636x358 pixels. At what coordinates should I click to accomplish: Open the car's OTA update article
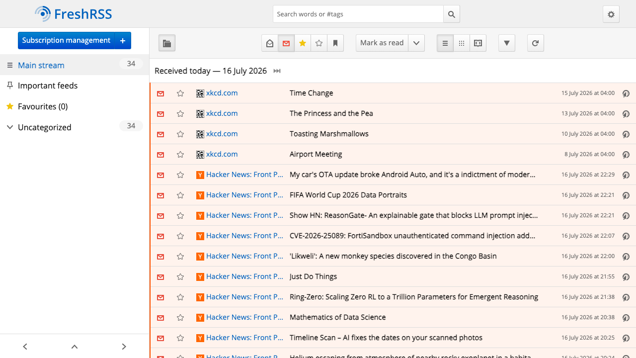(x=412, y=175)
